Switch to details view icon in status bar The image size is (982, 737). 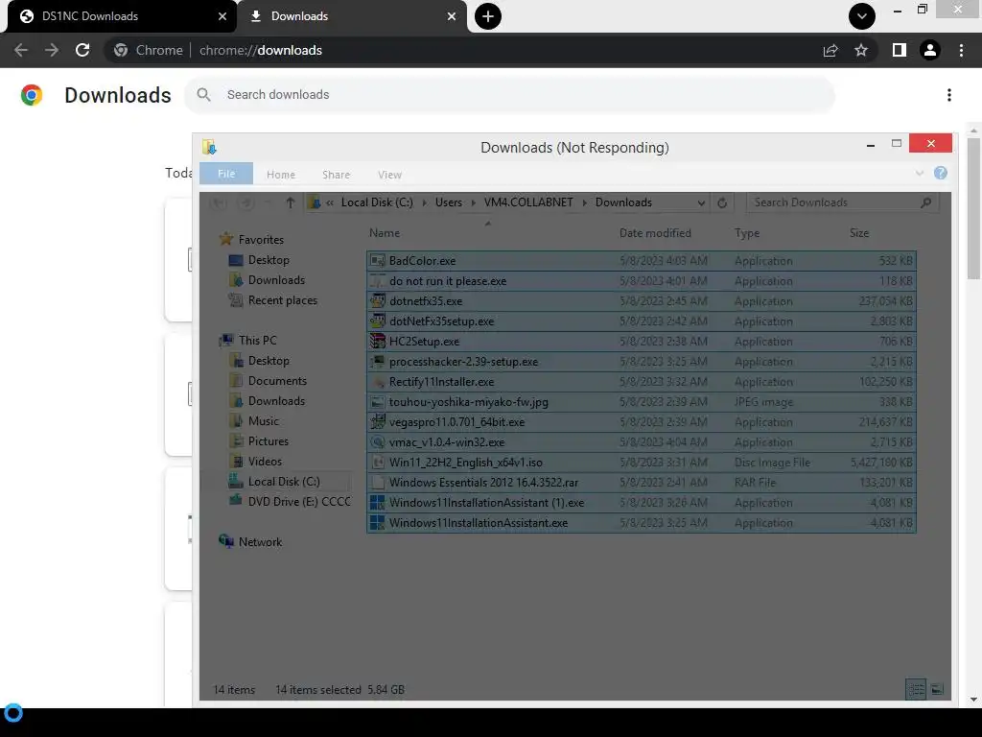pos(916,689)
